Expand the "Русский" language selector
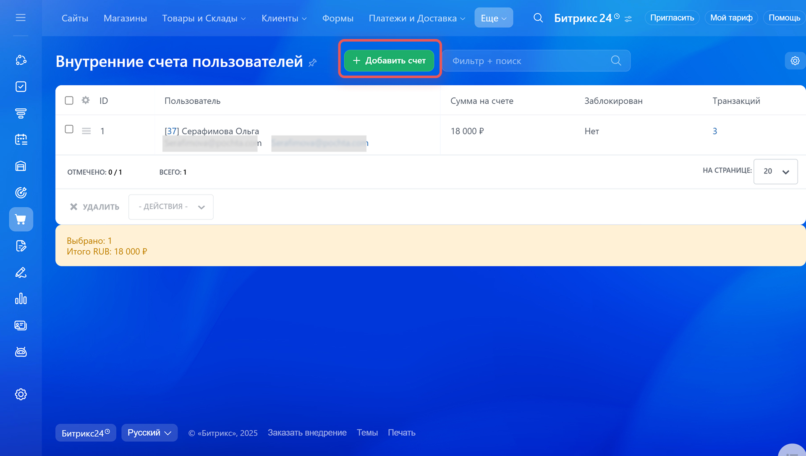806x456 pixels. click(149, 433)
